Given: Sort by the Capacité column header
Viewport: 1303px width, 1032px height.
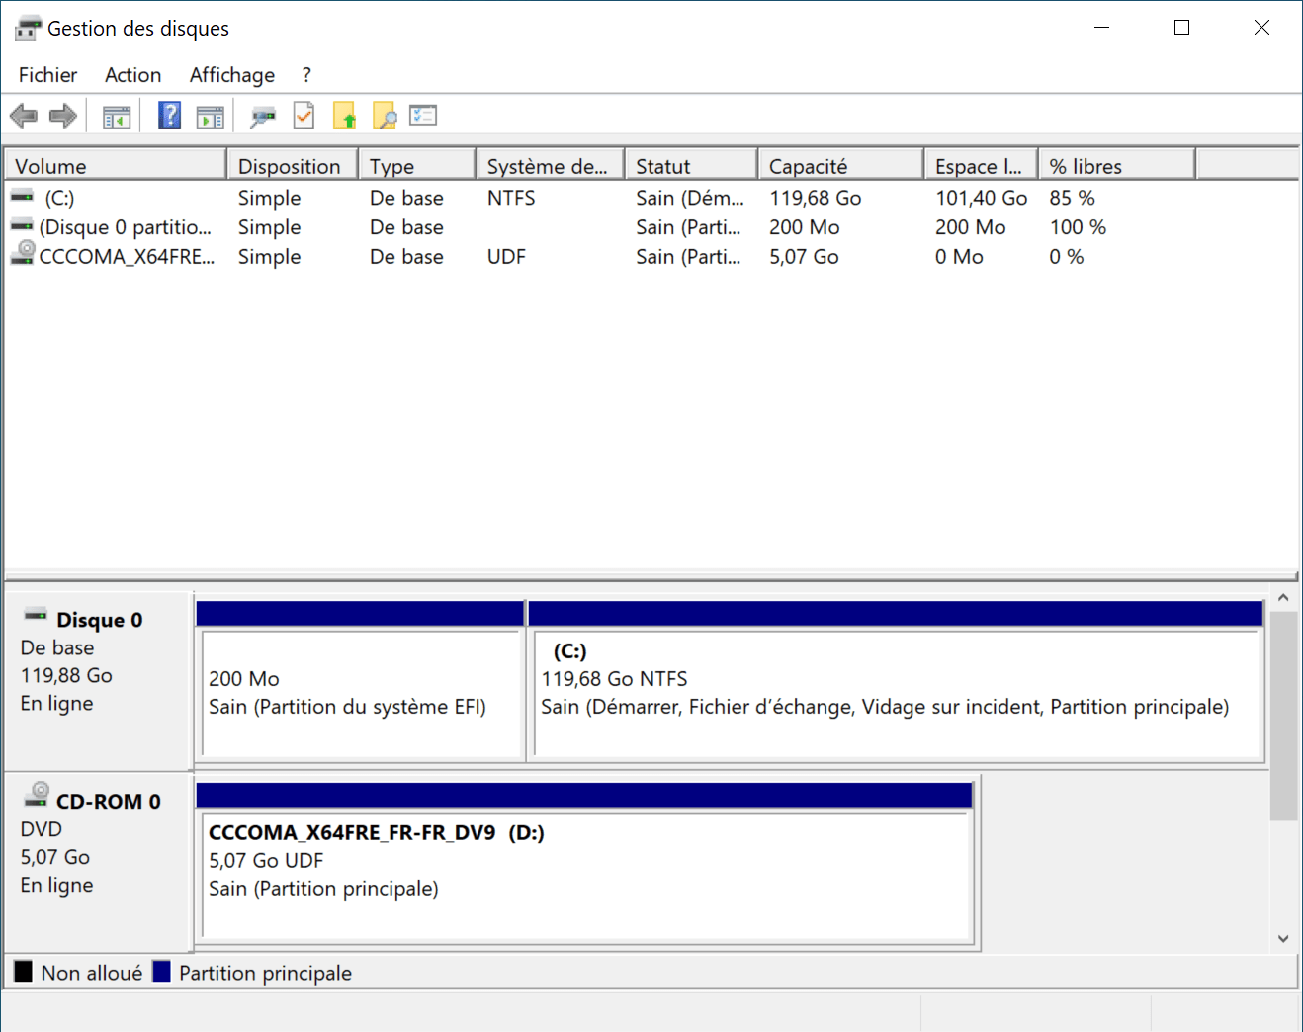Looking at the screenshot, I should [x=841, y=166].
